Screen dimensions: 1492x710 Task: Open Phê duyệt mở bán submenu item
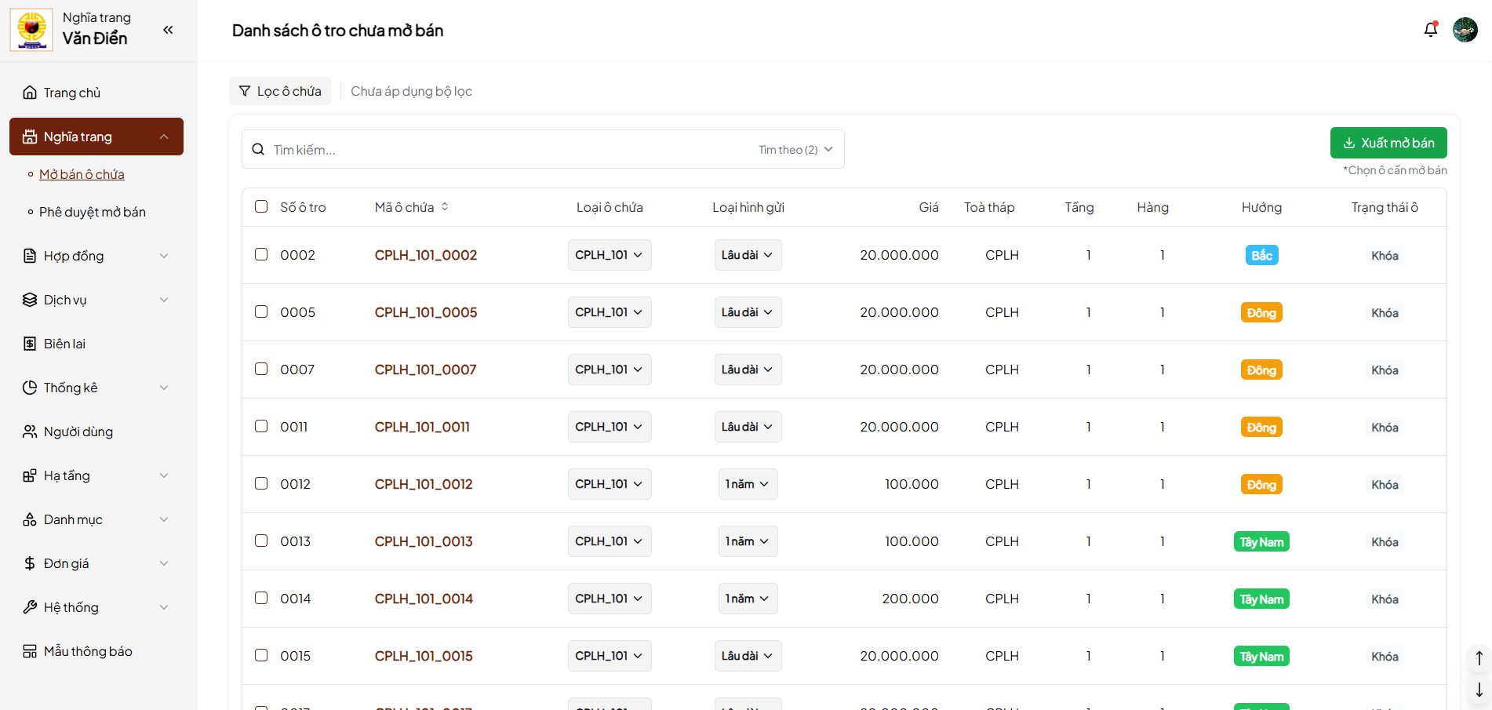click(93, 212)
